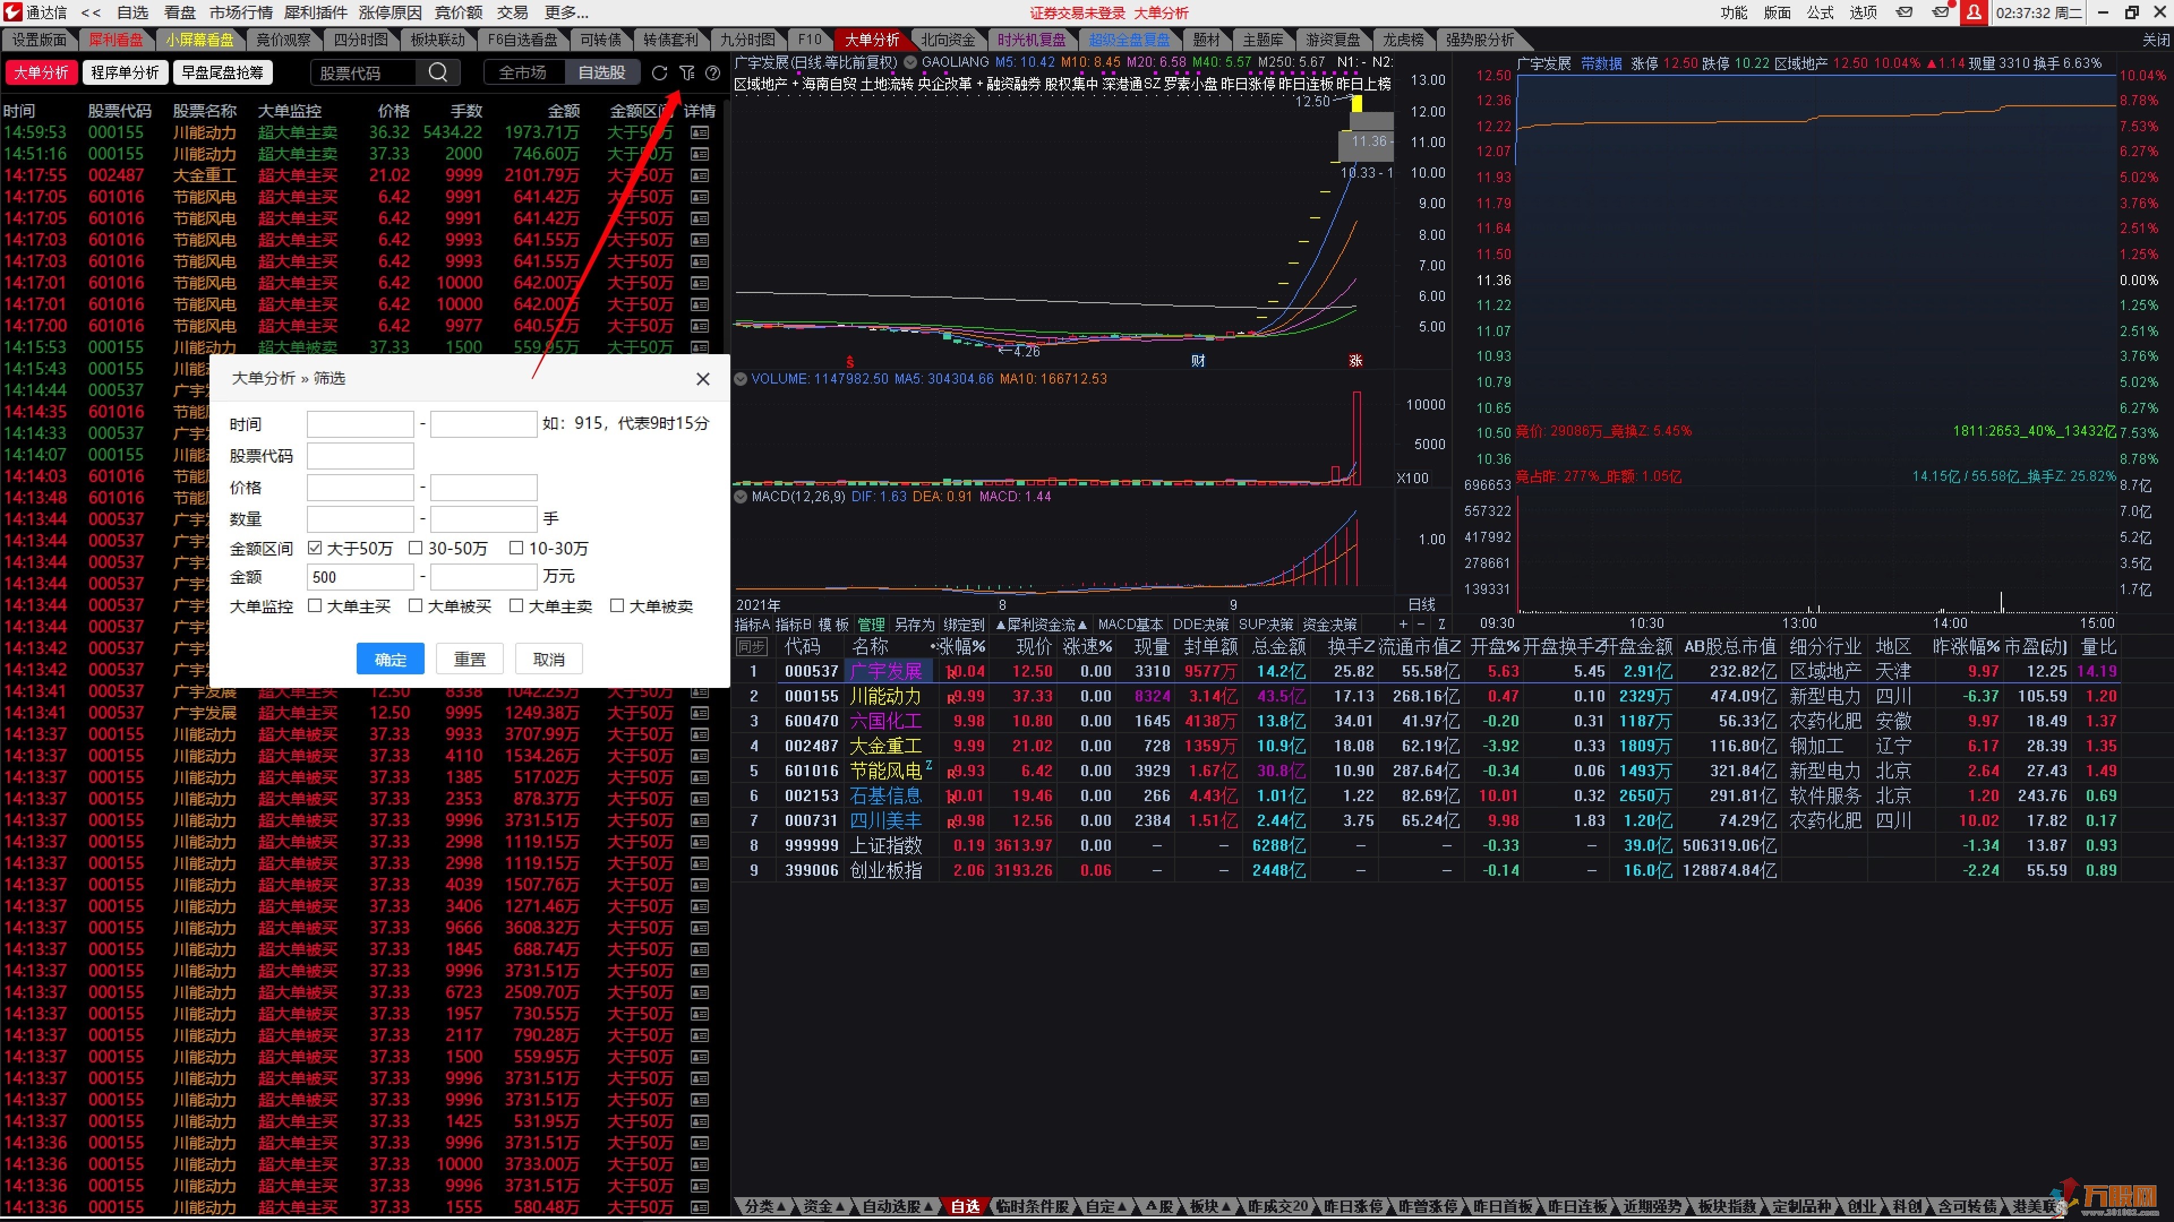Screen dimensions: 2174x1222
Task: Open the first mail envelope icon
Action: (1905, 12)
